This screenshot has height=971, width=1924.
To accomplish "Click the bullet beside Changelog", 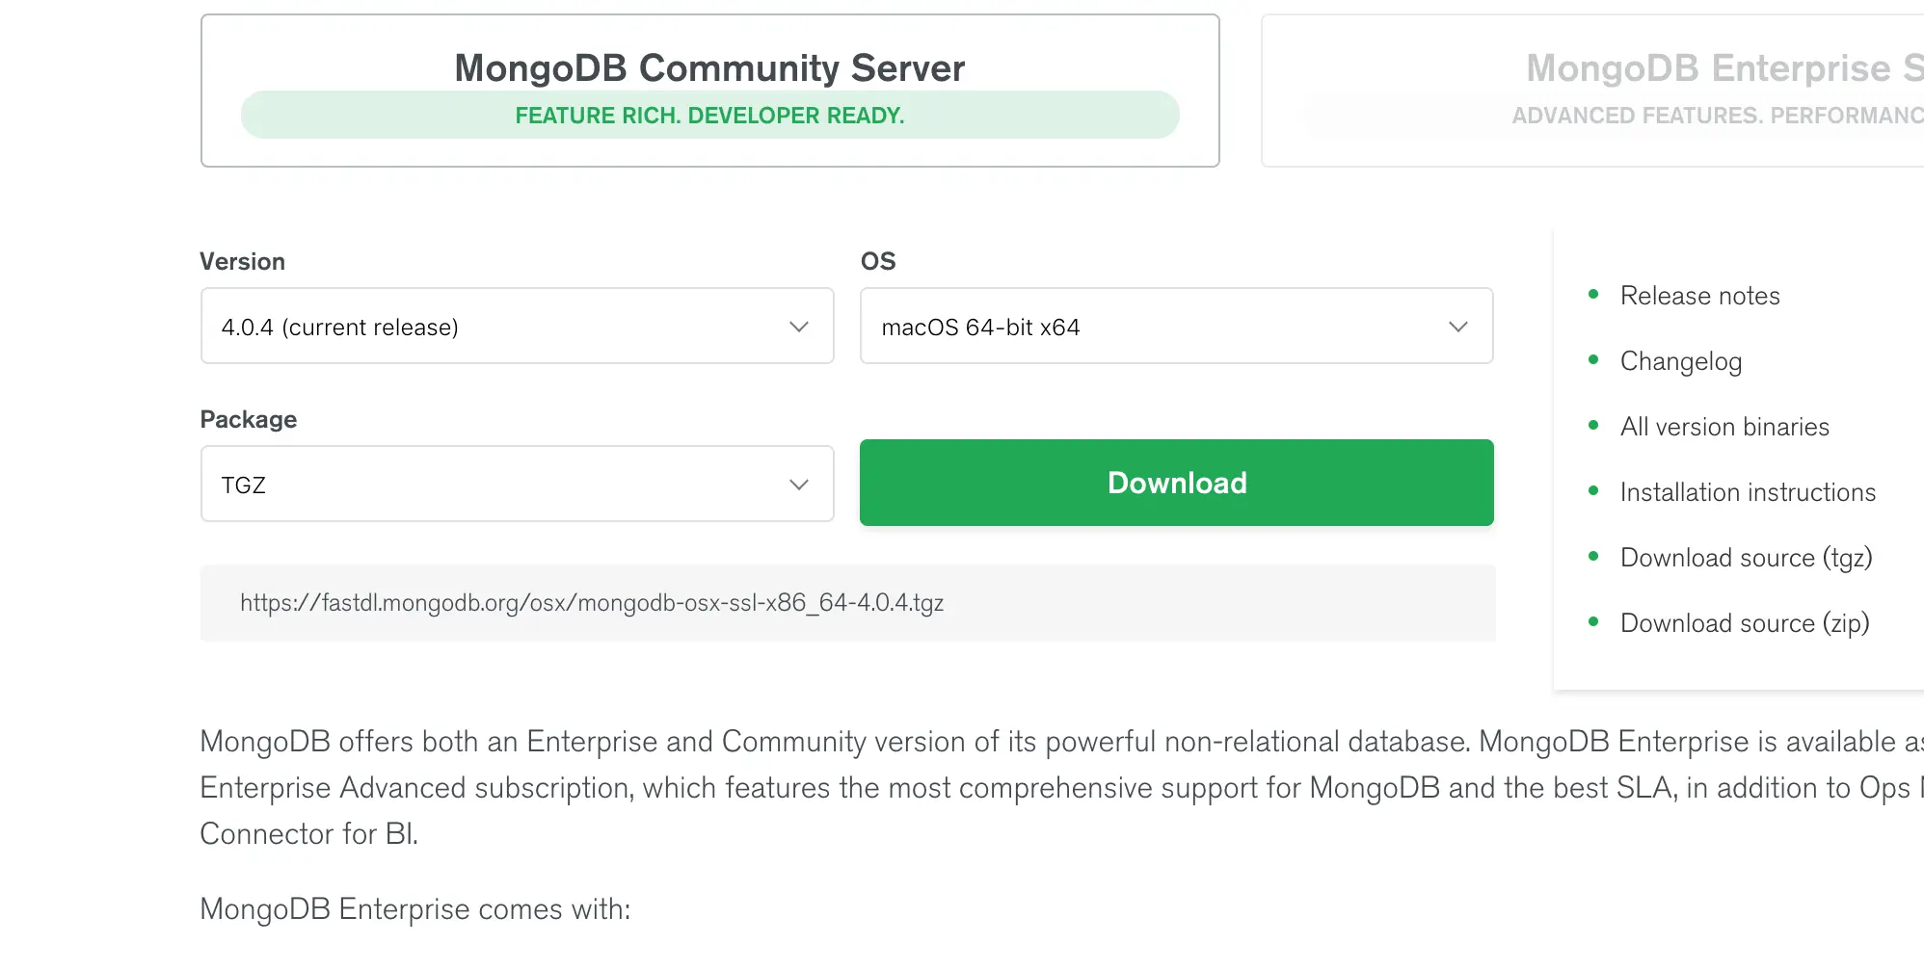I will tap(1593, 360).
